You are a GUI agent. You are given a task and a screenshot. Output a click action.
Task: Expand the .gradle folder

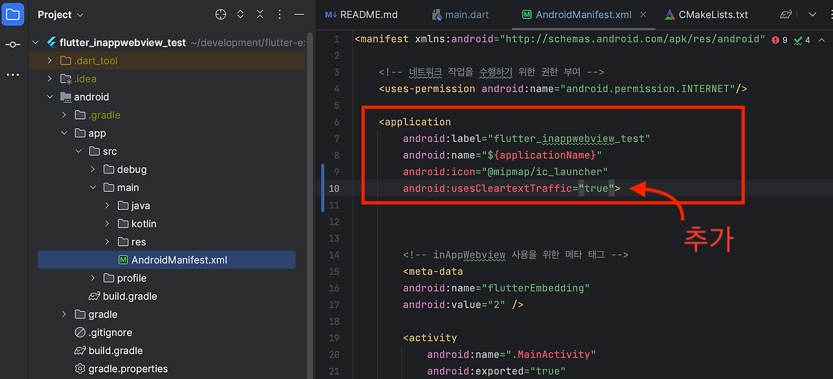(64, 115)
